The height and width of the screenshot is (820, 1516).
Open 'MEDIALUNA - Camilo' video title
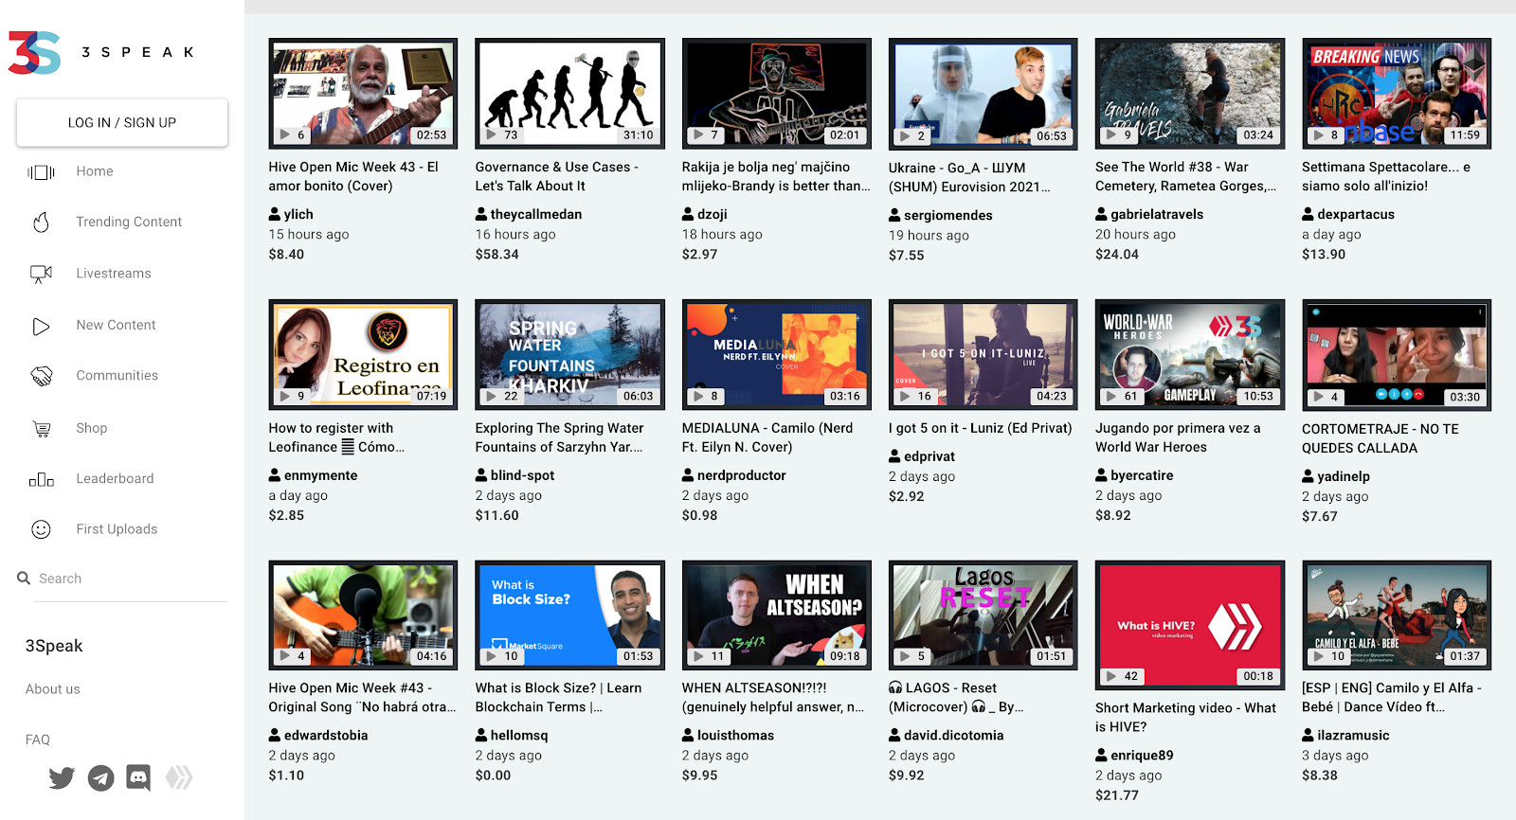click(767, 437)
